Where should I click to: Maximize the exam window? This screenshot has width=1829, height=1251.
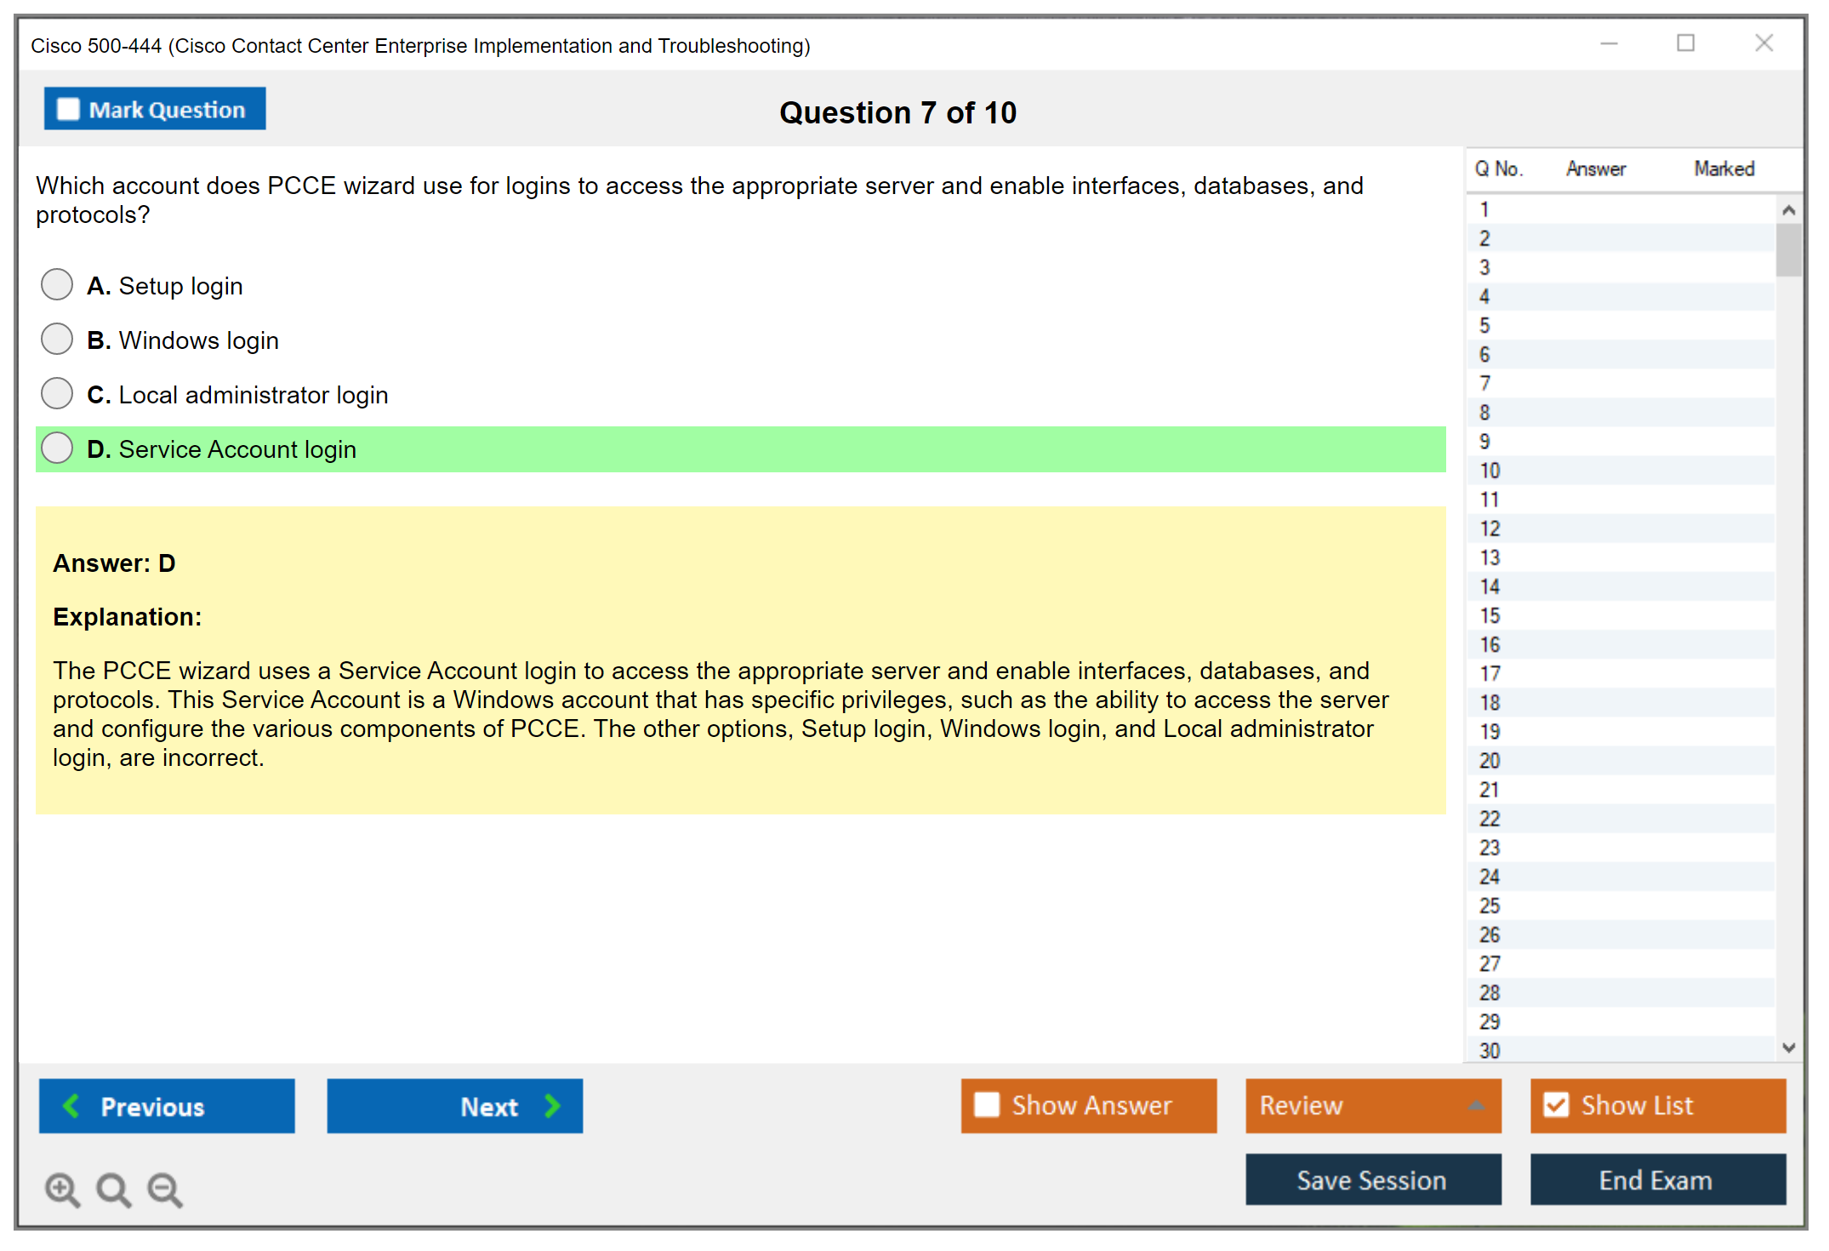click(1685, 43)
